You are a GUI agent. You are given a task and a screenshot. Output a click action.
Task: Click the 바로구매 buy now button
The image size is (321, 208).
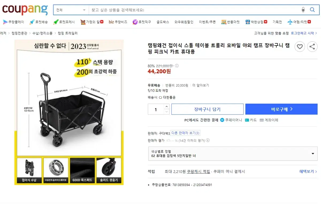(x=281, y=109)
